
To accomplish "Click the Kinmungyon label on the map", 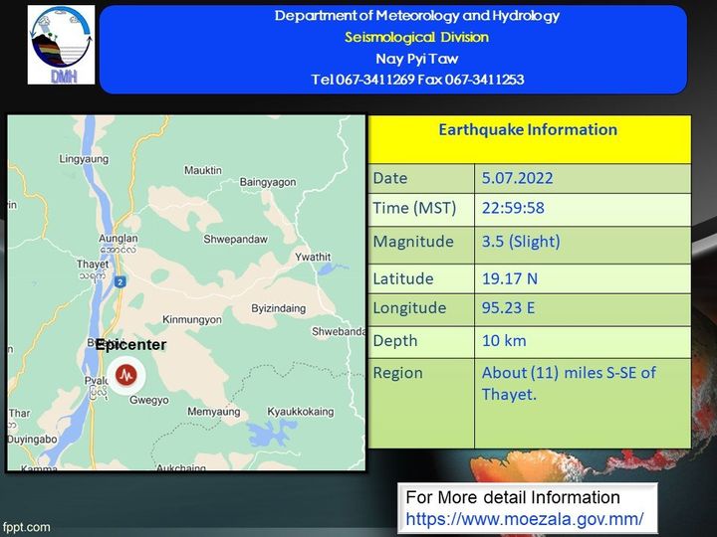I will [x=191, y=320].
